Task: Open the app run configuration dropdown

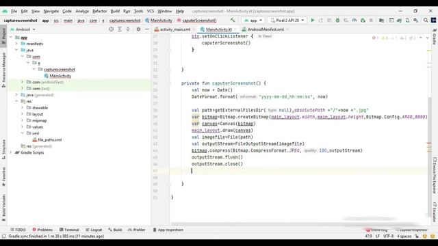Action: point(253,20)
